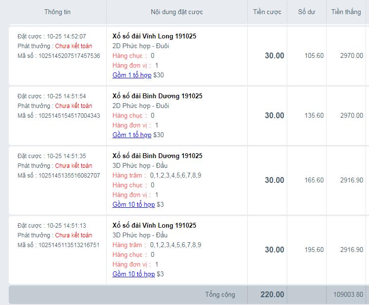Click title 'Xổ số đài Vĩnh Long 191025' in first row
The image size is (369, 305).
coord(154,36)
